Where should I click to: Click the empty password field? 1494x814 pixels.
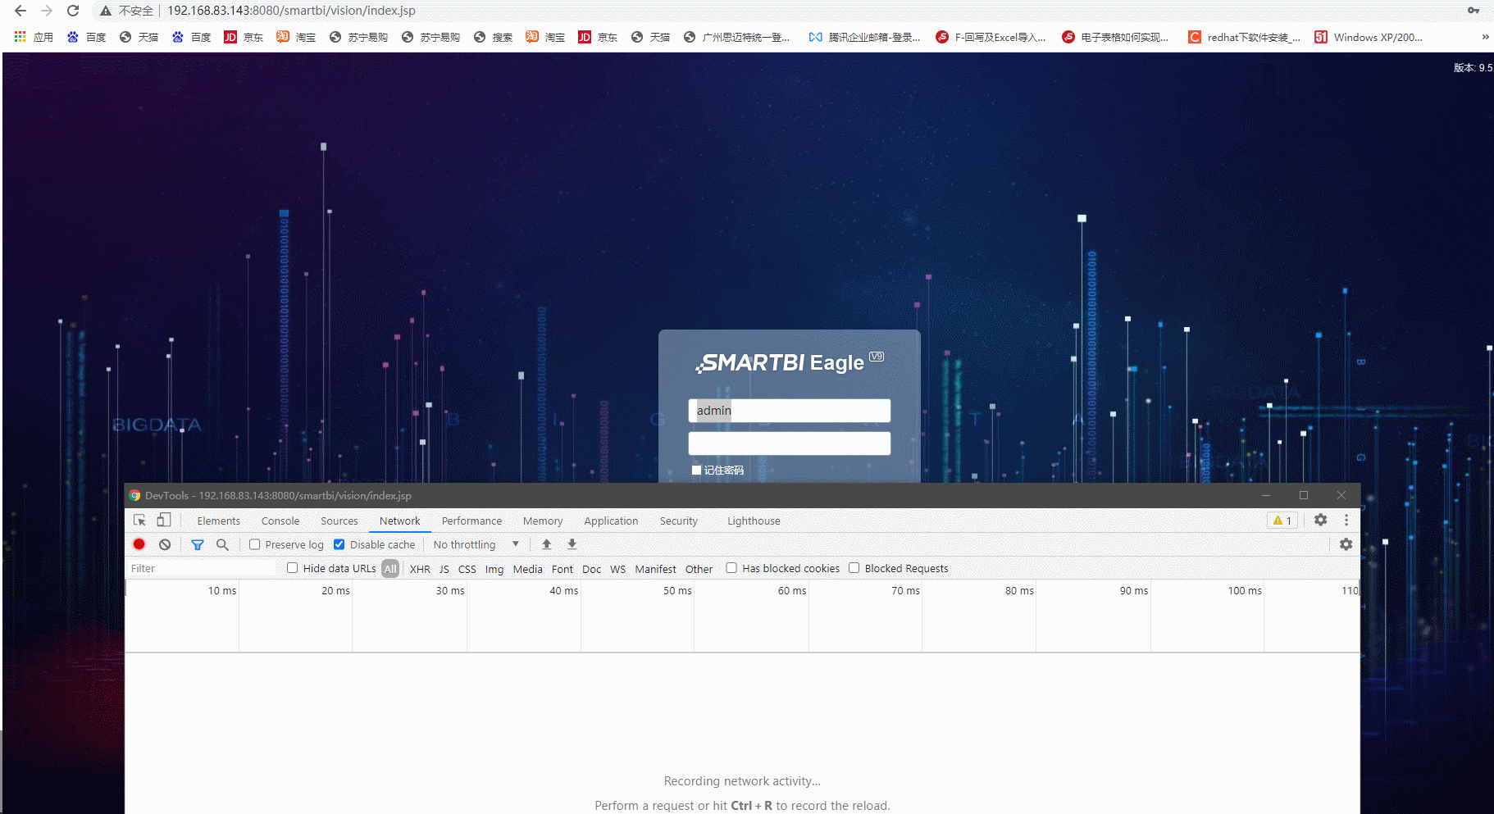pos(789,443)
